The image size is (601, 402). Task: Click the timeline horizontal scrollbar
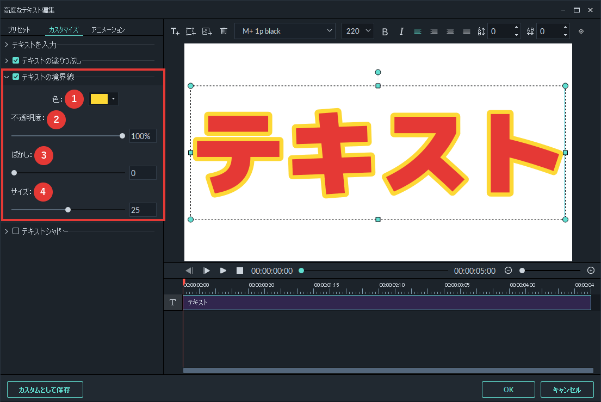pos(388,370)
